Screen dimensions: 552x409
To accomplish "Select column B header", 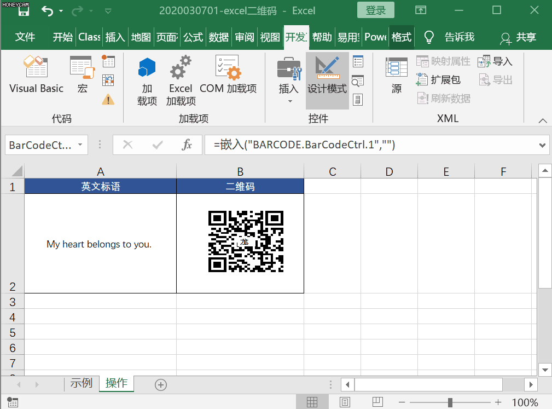I will (240, 171).
